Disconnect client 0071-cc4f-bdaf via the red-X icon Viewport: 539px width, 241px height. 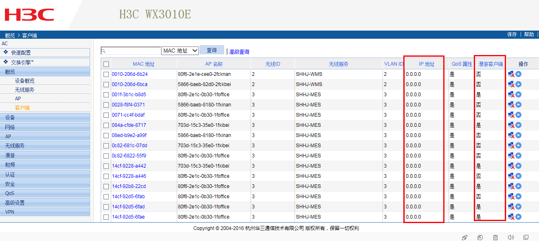click(x=511, y=115)
